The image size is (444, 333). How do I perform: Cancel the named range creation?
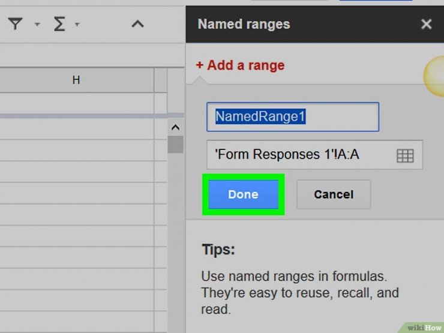pos(334,194)
